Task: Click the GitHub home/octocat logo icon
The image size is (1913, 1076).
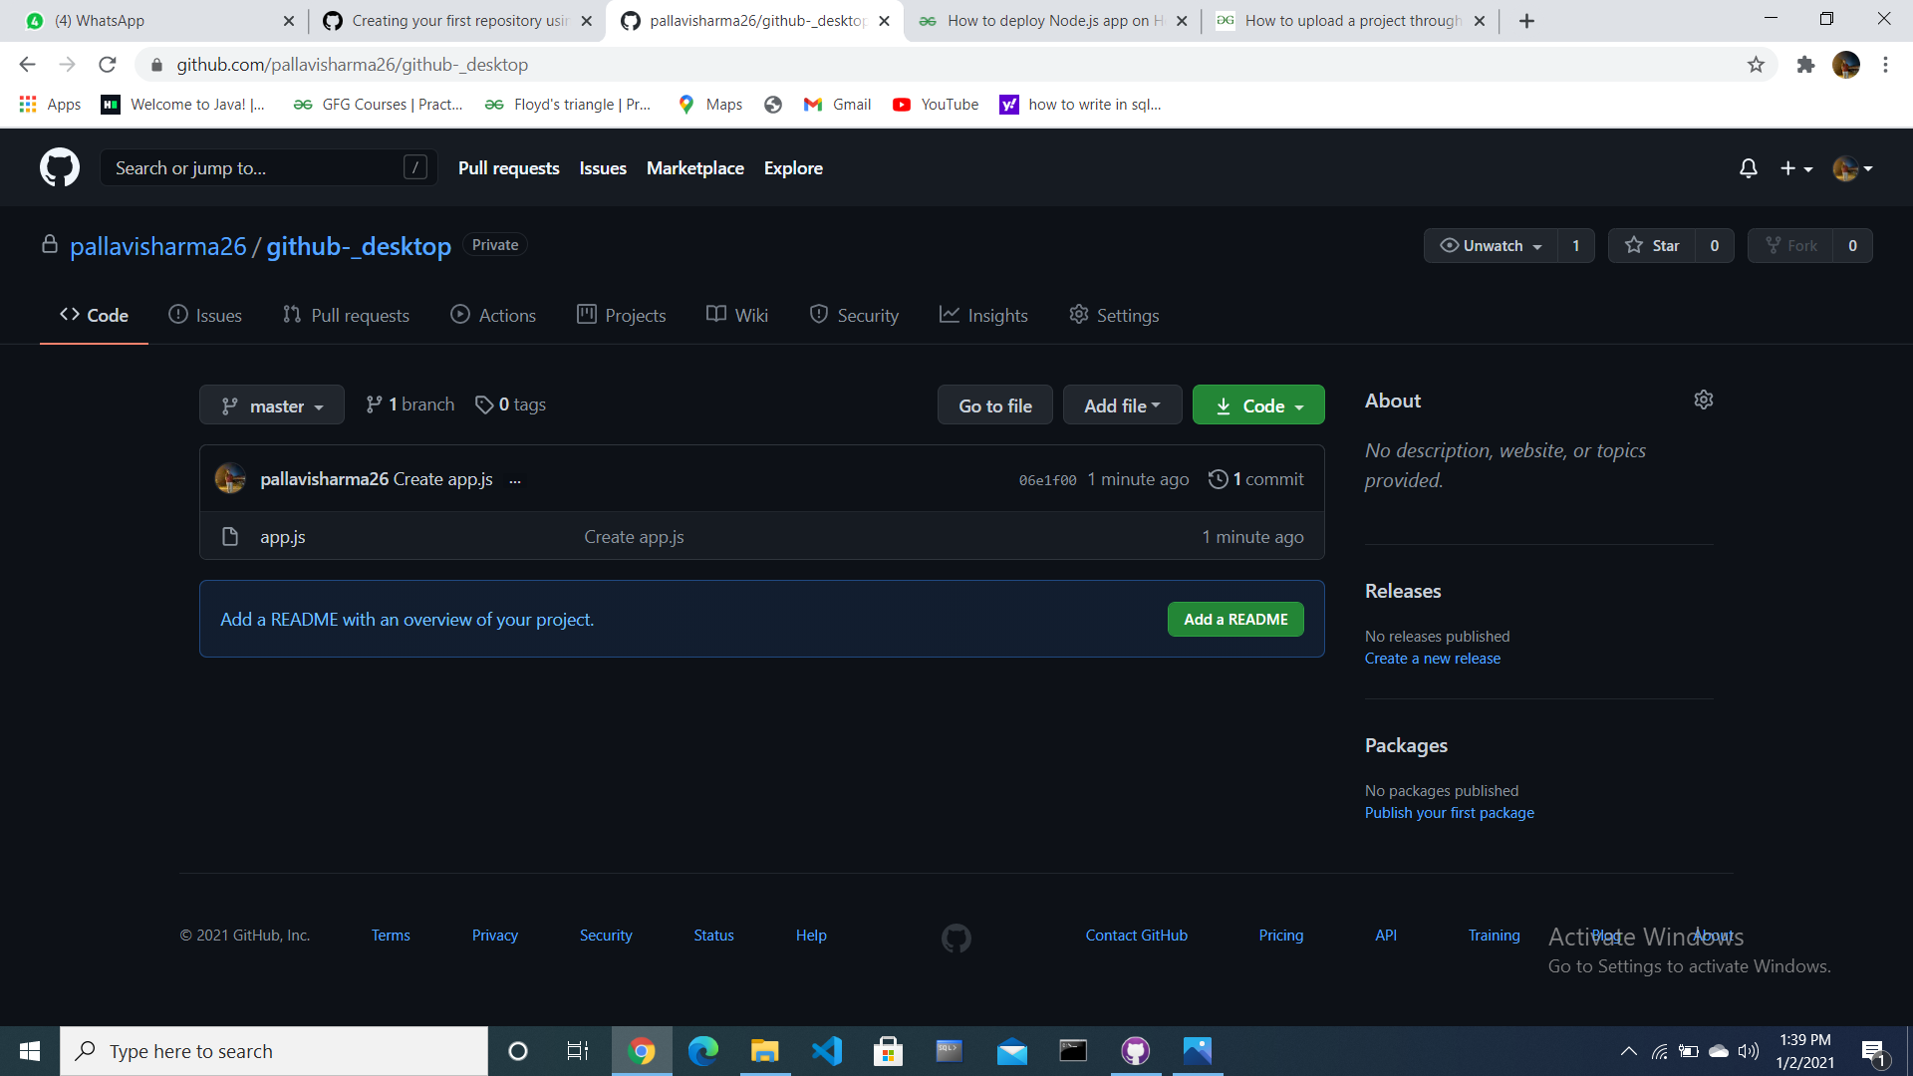Action: (x=59, y=168)
